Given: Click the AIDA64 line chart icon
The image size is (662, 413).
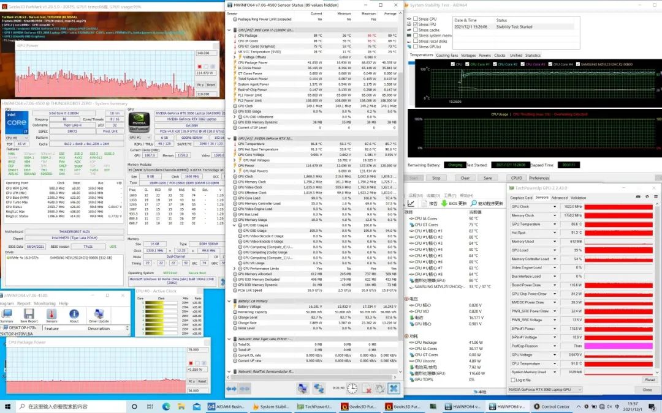Looking at the screenshot, I should [411, 204].
